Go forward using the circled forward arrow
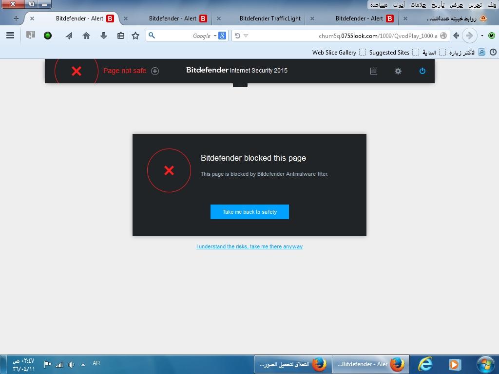Screen dimensions: 499x374 pos(469,36)
